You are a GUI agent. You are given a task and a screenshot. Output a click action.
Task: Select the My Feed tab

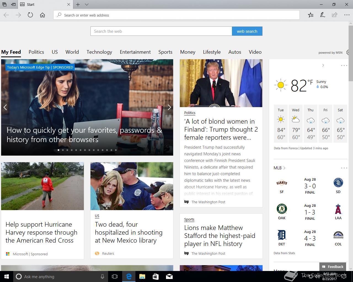pos(11,52)
